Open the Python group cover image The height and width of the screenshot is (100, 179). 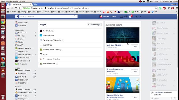[123, 59]
